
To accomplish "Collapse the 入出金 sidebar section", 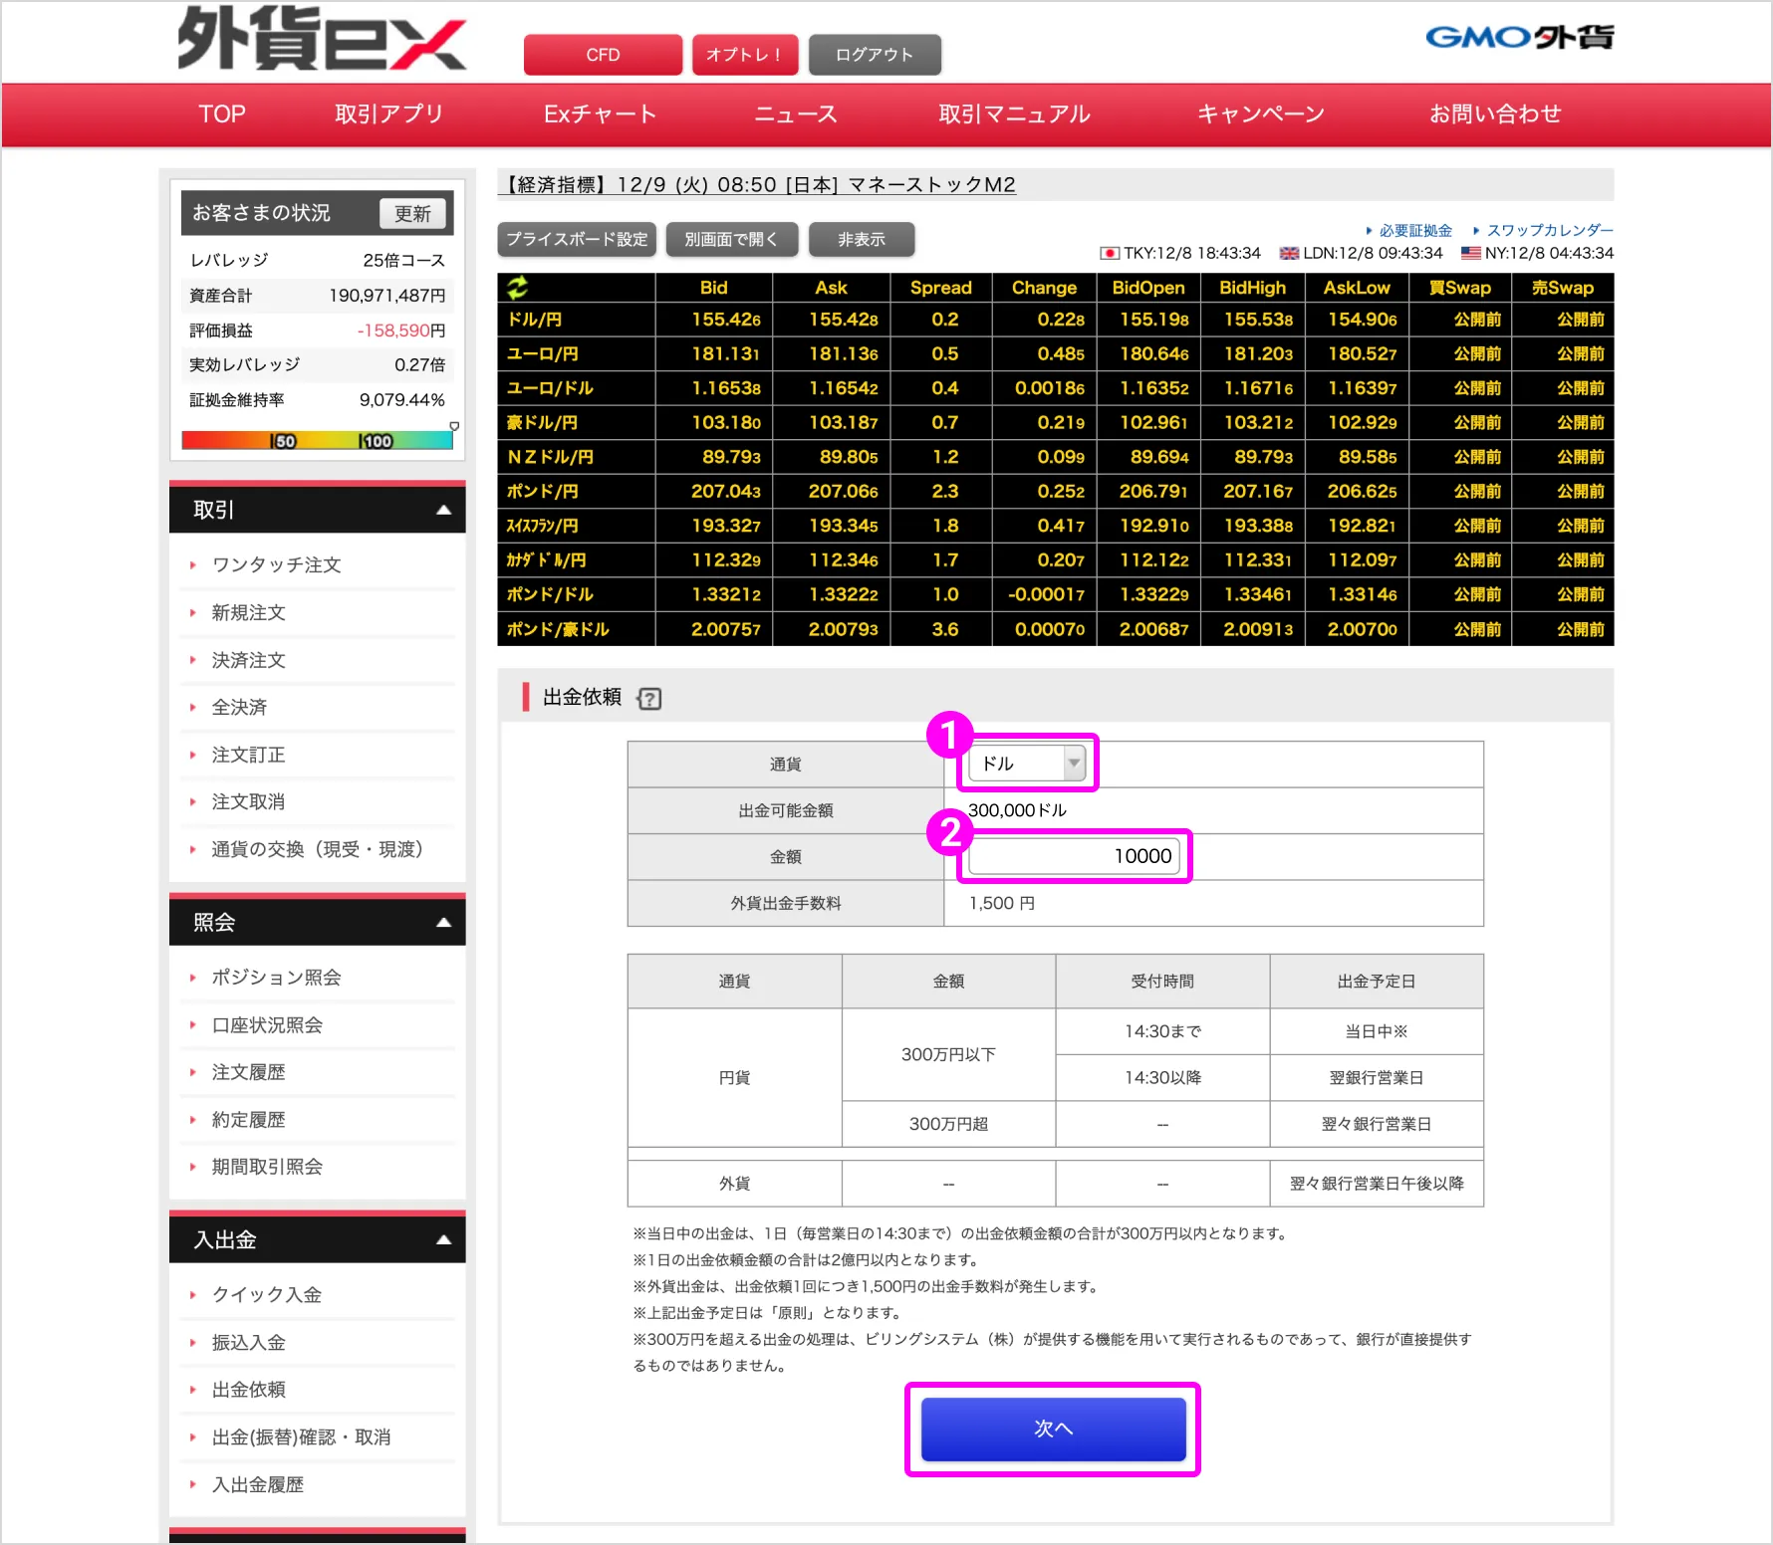I will [443, 1240].
